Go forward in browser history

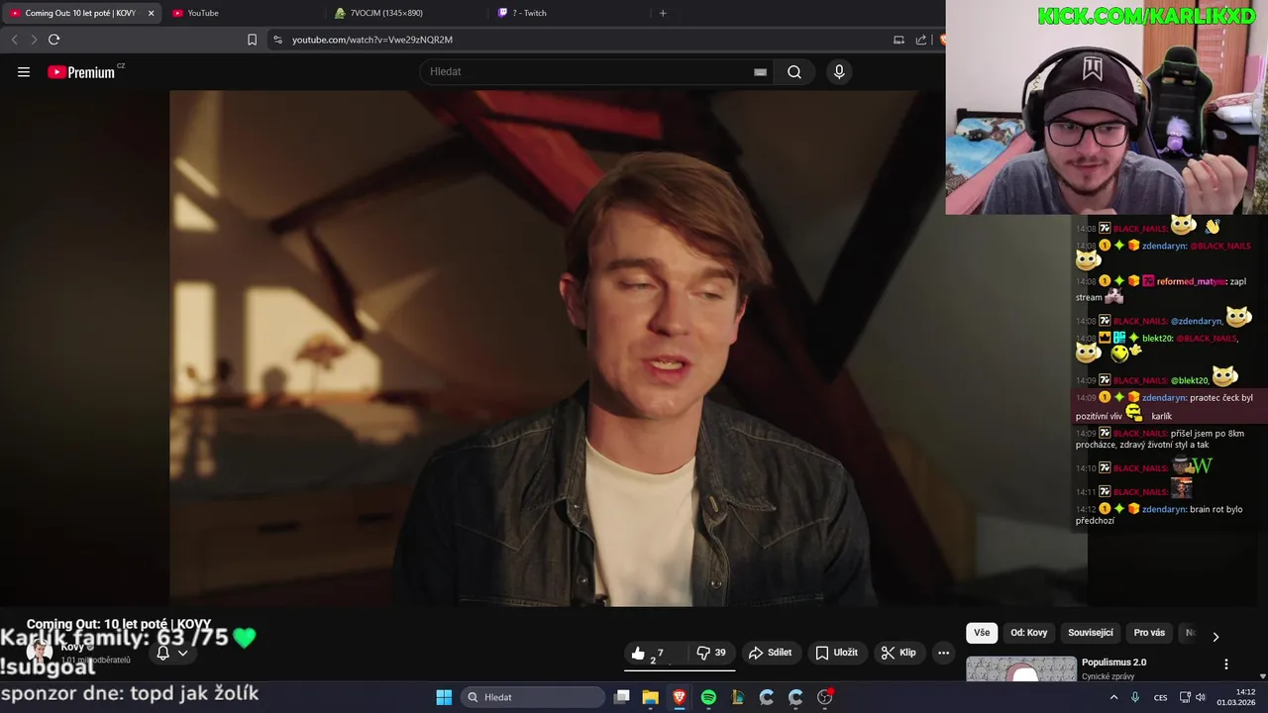34,40
